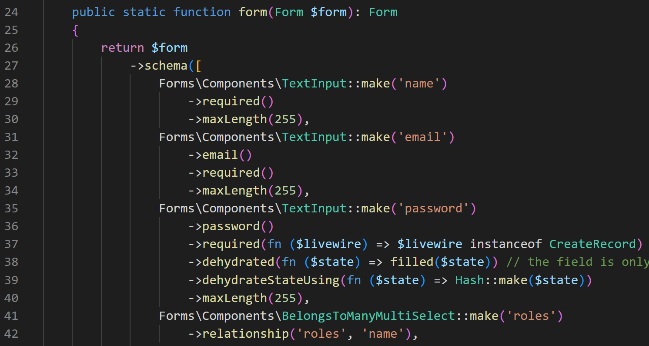
Task: Click line number 42 in the gutter
Action: (x=11, y=334)
